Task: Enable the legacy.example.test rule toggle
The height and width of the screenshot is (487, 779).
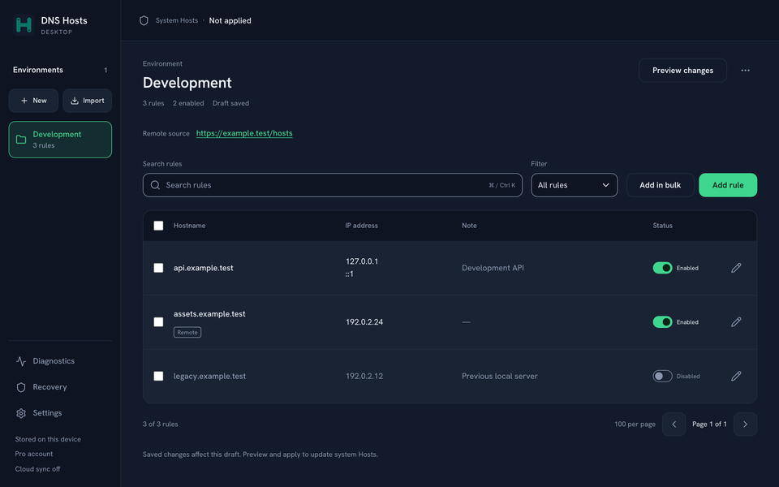Action: point(662,376)
